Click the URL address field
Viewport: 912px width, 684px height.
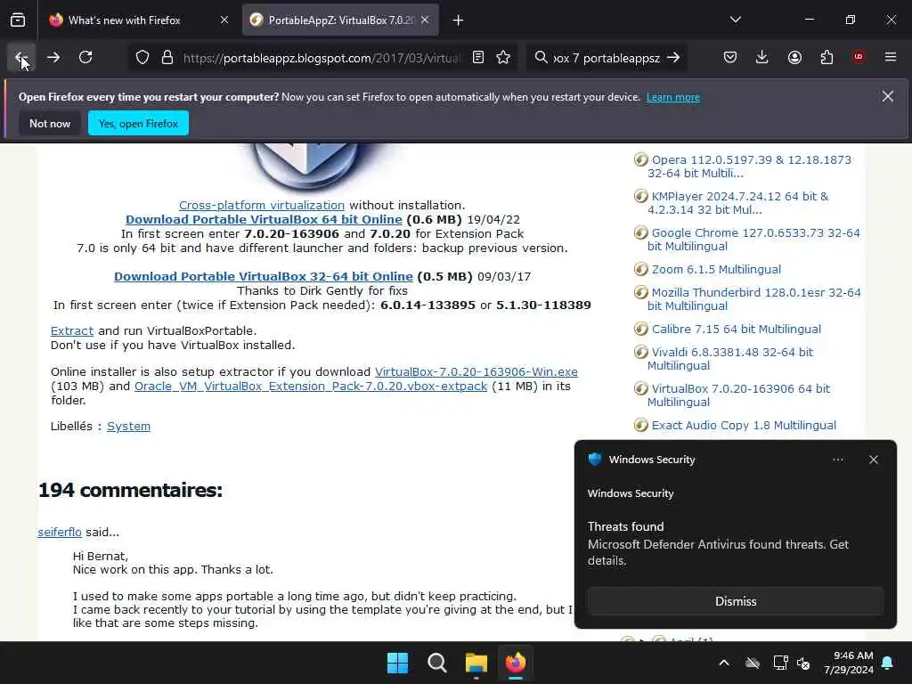322,58
